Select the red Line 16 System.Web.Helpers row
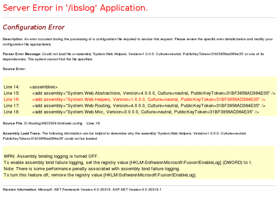The image size is (277, 208). coord(134,100)
